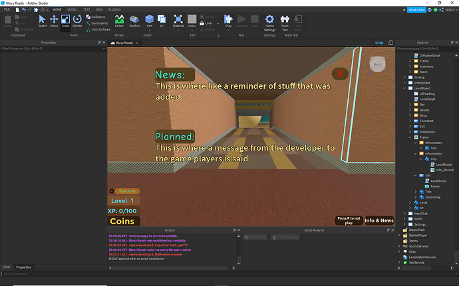This screenshot has height=286, width=459.
Task: Click the Filter Properties input field
Action: [x=53, y=48]
